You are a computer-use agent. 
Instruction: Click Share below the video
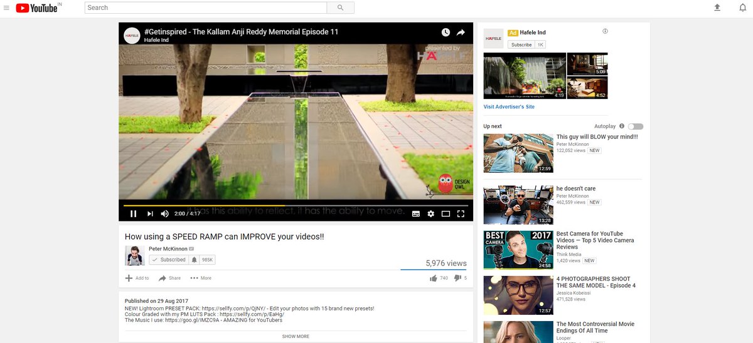coord(169,278)
